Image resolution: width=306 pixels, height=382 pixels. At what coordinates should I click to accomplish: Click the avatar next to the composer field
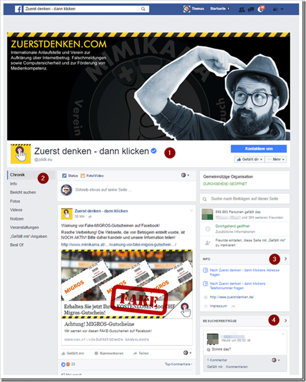[67, 190]
